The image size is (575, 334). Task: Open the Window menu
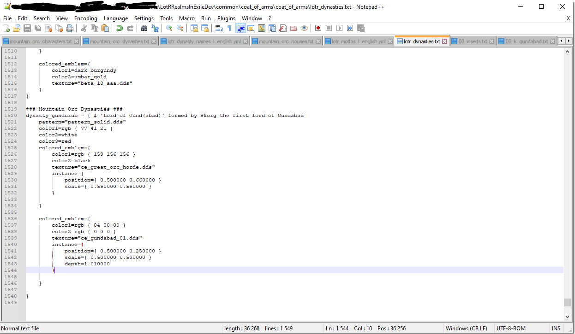pos(252,18)
